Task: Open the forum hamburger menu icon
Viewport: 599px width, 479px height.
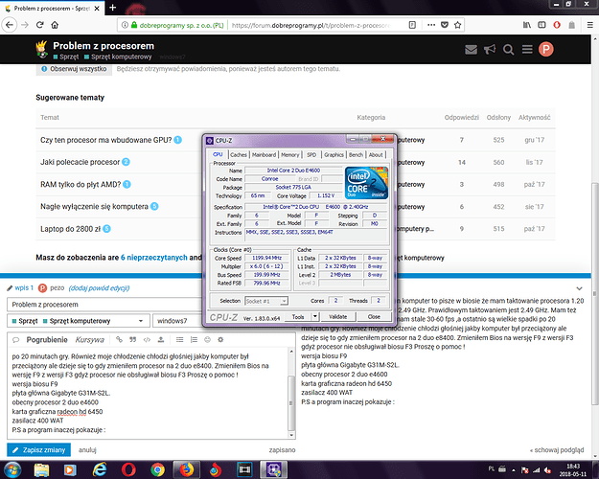Action: (527, 50)
